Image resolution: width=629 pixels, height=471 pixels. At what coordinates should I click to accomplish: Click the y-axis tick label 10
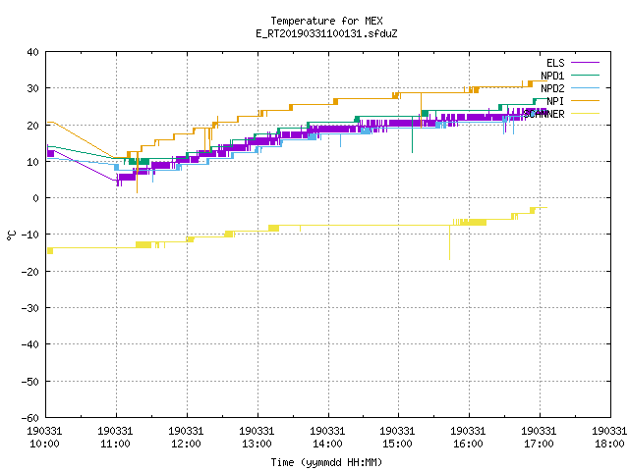pyautogui.click(x=32, y=162)
